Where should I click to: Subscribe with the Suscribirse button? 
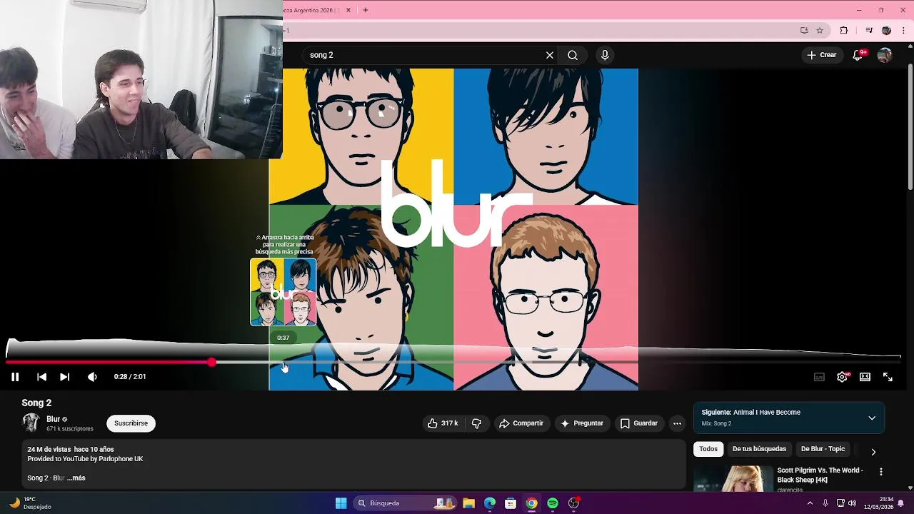tap(131, 423)
